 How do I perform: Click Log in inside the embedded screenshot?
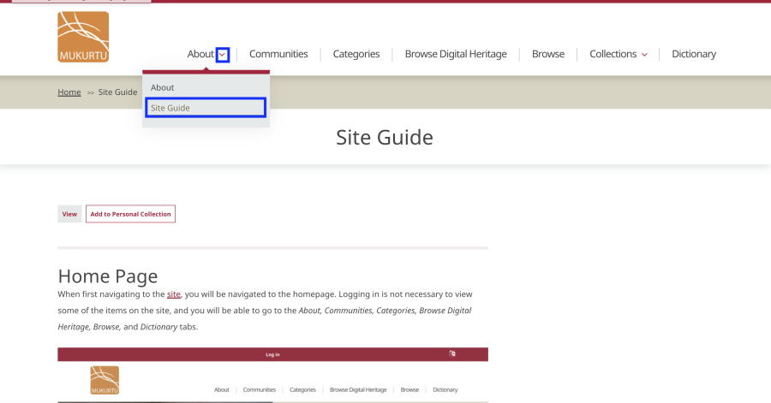coord(272,354)
